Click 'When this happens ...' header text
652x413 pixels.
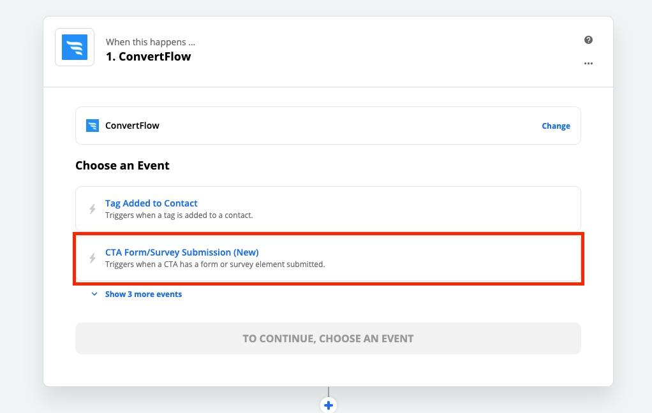tap(151, 42)
